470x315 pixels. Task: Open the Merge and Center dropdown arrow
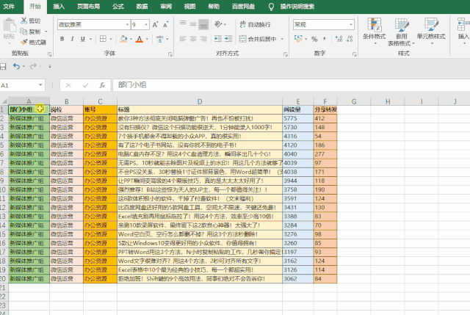tap(282, 39)
